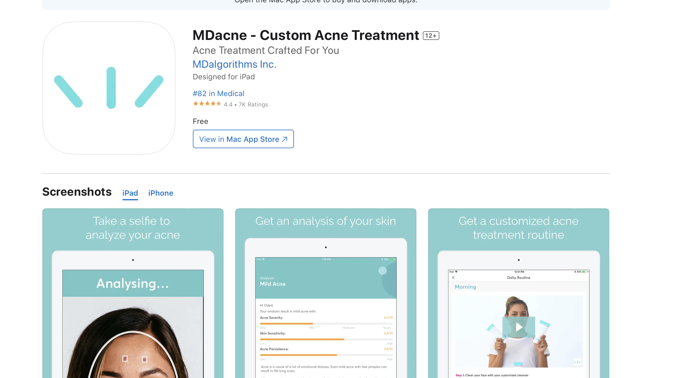Viewport: 680px width, 378px height.
Task: Close the Daily Routine screen with X
Action: point(453,277)
